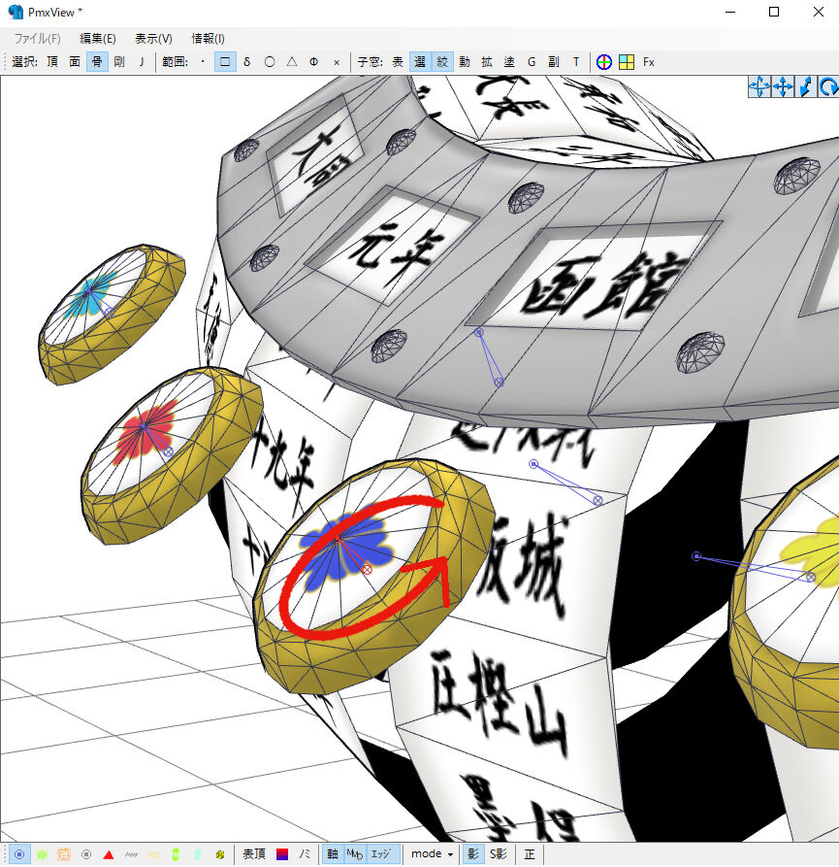Toggle rigid body selection 剛
The width and height of the screenshot is (839, 867).
118,62
